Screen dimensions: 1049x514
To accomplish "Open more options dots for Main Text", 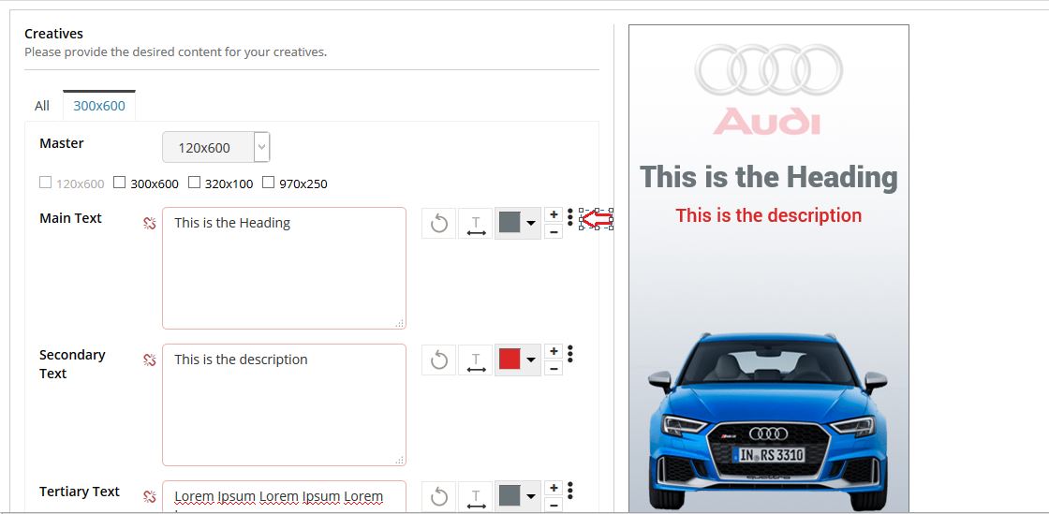I will point(570,216).
